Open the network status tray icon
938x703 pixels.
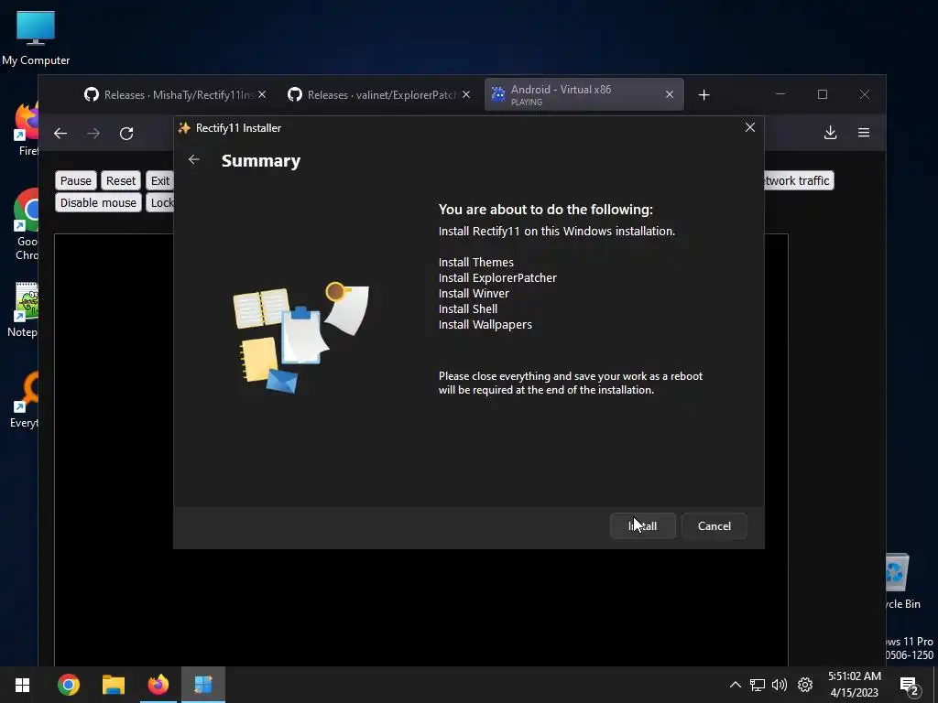pyautogui.click(x=758, y=685)
